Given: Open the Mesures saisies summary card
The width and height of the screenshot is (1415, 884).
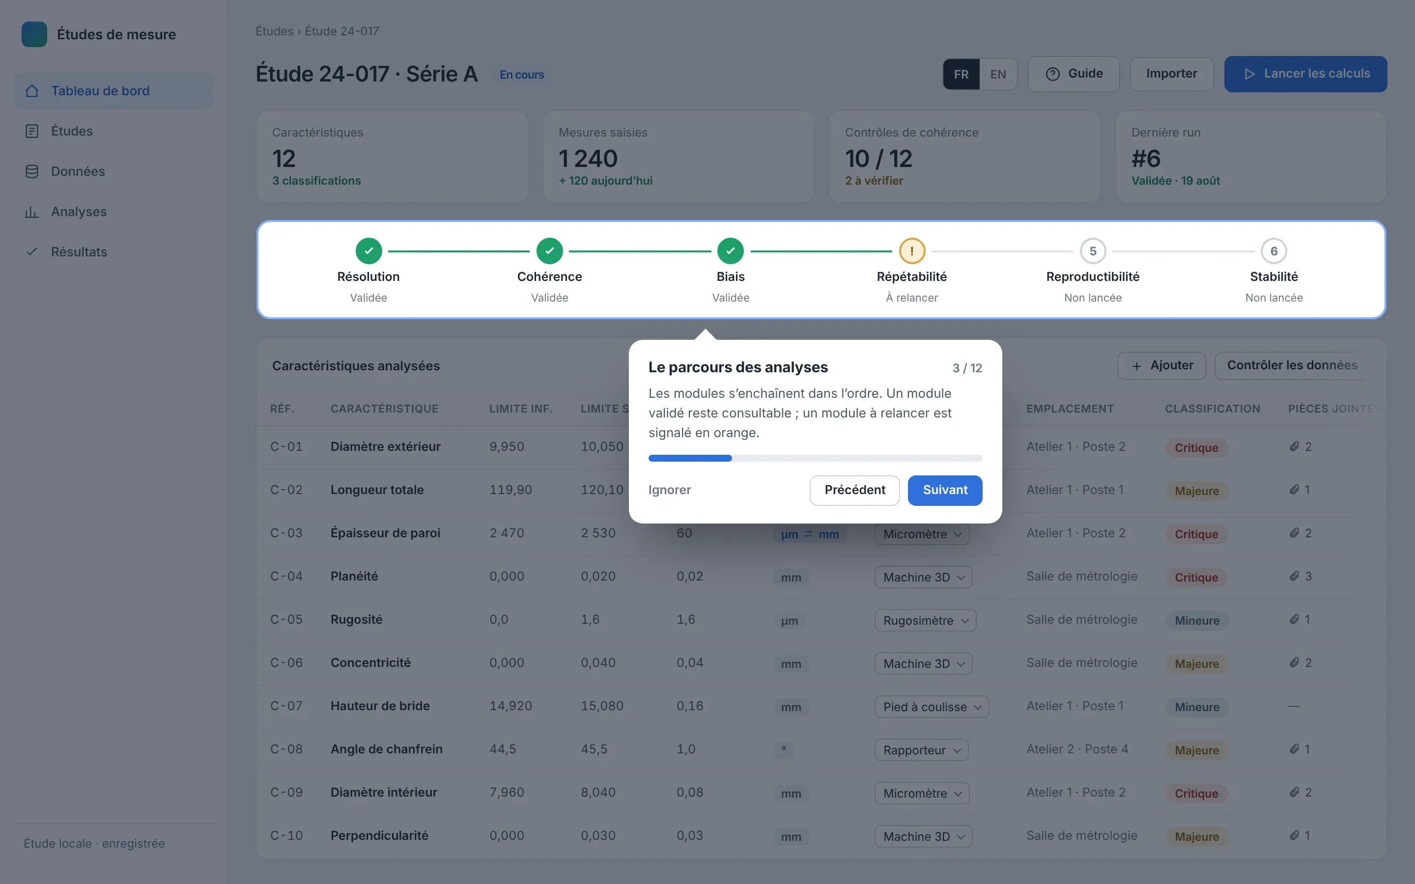Looking at the screenshot, I should (x=678, y=157).
